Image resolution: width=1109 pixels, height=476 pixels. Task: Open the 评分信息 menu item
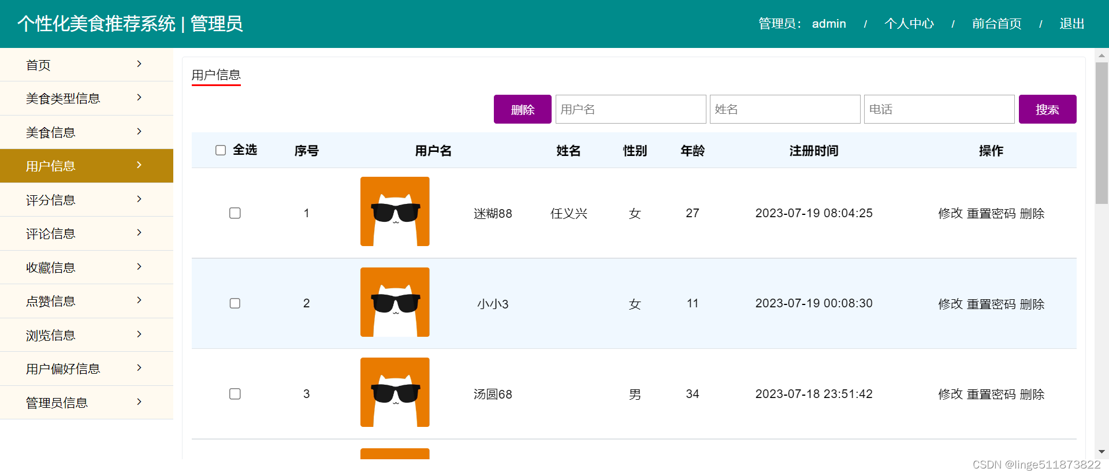click(x=87, y=200)
